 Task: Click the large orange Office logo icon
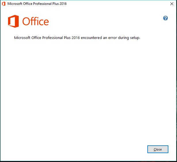point(13,21)
